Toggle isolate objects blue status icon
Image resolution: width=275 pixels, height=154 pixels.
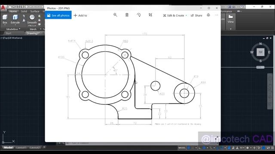[263, 148]
